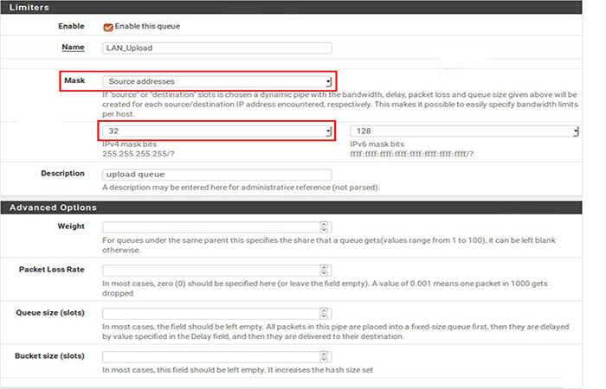Viewport: 606px width, 389px height.
Task: Click the Advanced Options section header
Action: 291,207
